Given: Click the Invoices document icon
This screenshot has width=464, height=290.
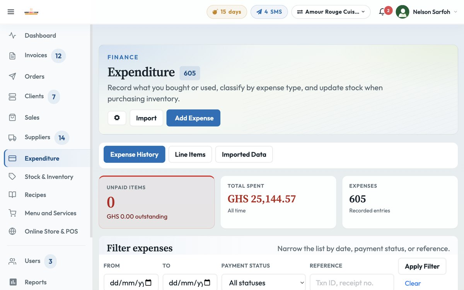Looking at the screenshot, I should [12, 56].
